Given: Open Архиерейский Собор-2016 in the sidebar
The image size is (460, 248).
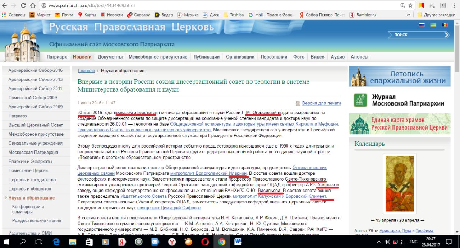Looking at the screenshot, I should 36,70.
